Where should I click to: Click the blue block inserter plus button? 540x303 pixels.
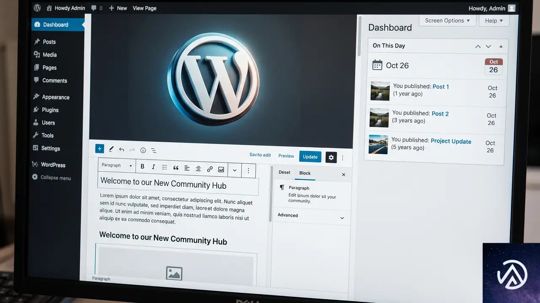click(100, 149)
